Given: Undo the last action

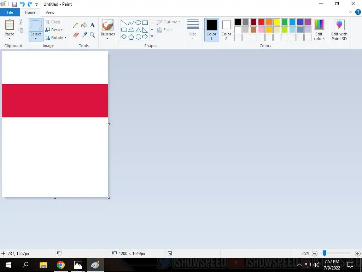Looking at the screenshot, I should (22, 4).
